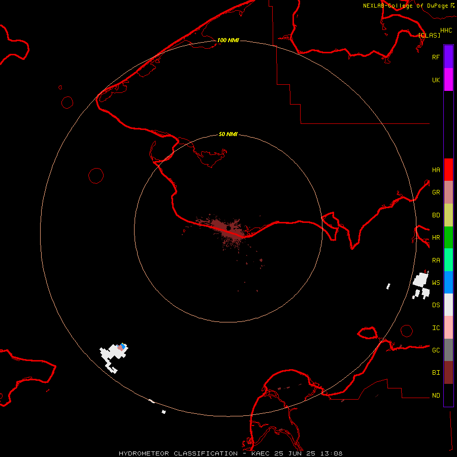The width and height of the screenshot is (457, 457).
Task: Click the purple RF color swatch
Action: [x=448, y=57]
